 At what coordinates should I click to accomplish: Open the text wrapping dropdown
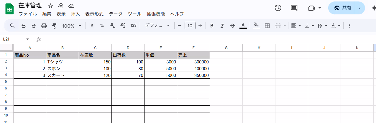tap(323, 26)
